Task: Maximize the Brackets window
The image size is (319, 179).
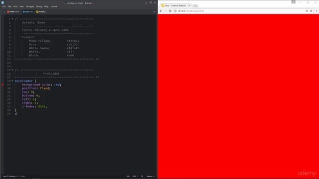Action: click(x=151, y=3)
